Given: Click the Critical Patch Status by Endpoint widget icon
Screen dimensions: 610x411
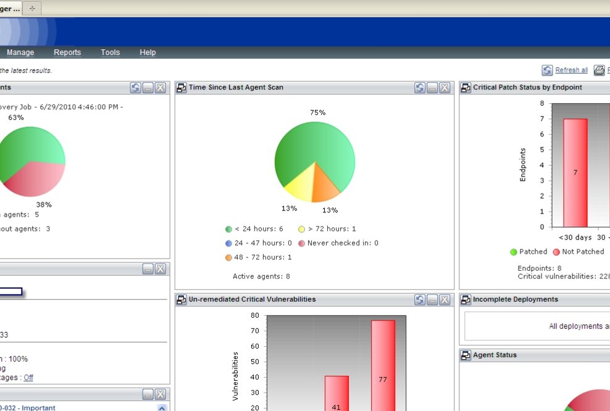Looking at the screenshot, I should tap(466, 87).
